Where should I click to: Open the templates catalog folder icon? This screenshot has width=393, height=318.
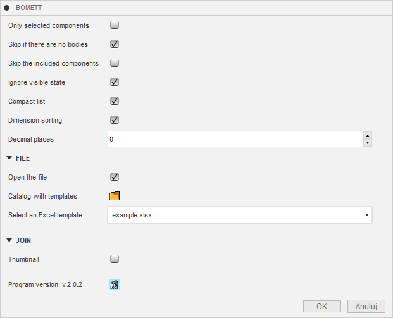tap(115, 196)
